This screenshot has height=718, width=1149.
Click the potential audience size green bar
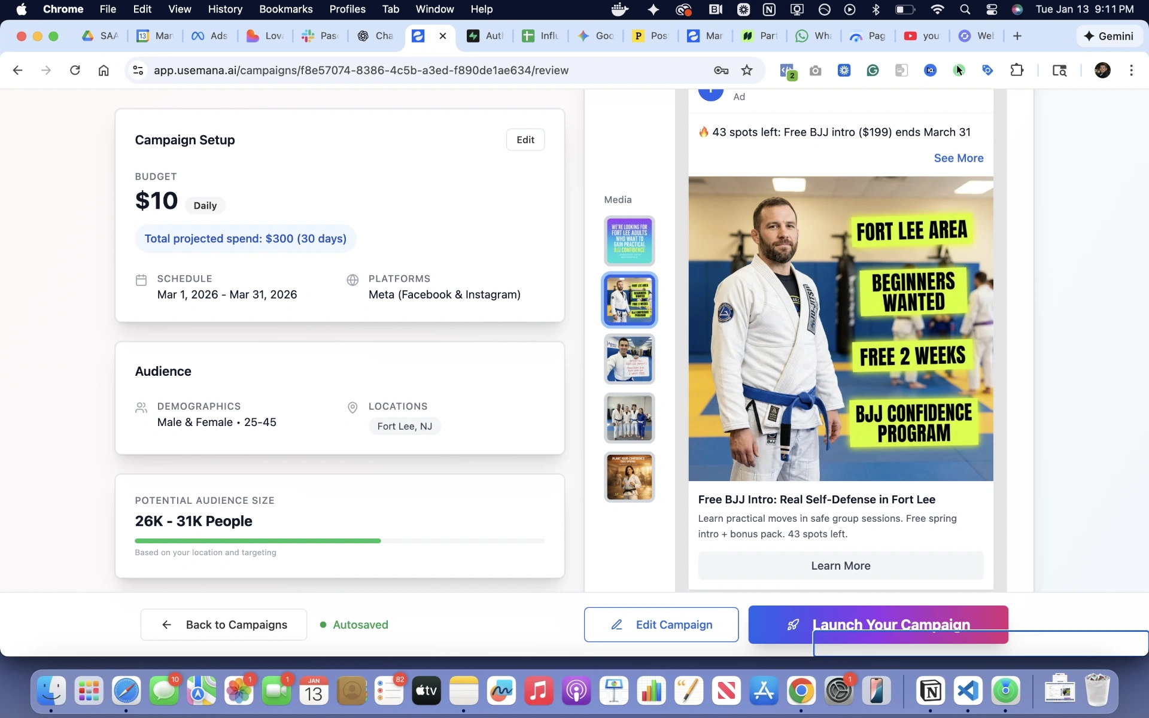258,541
